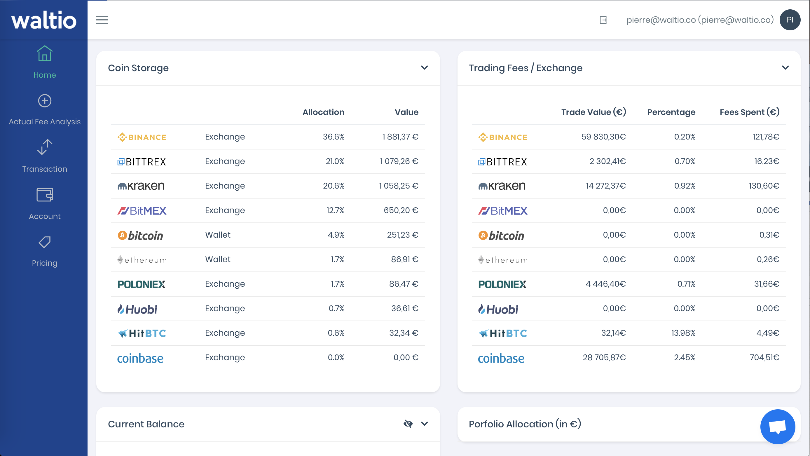The height and width of the screenshot is (456, 810).
Task: Click the logout icon next to email
Action: tap(603, 20)
